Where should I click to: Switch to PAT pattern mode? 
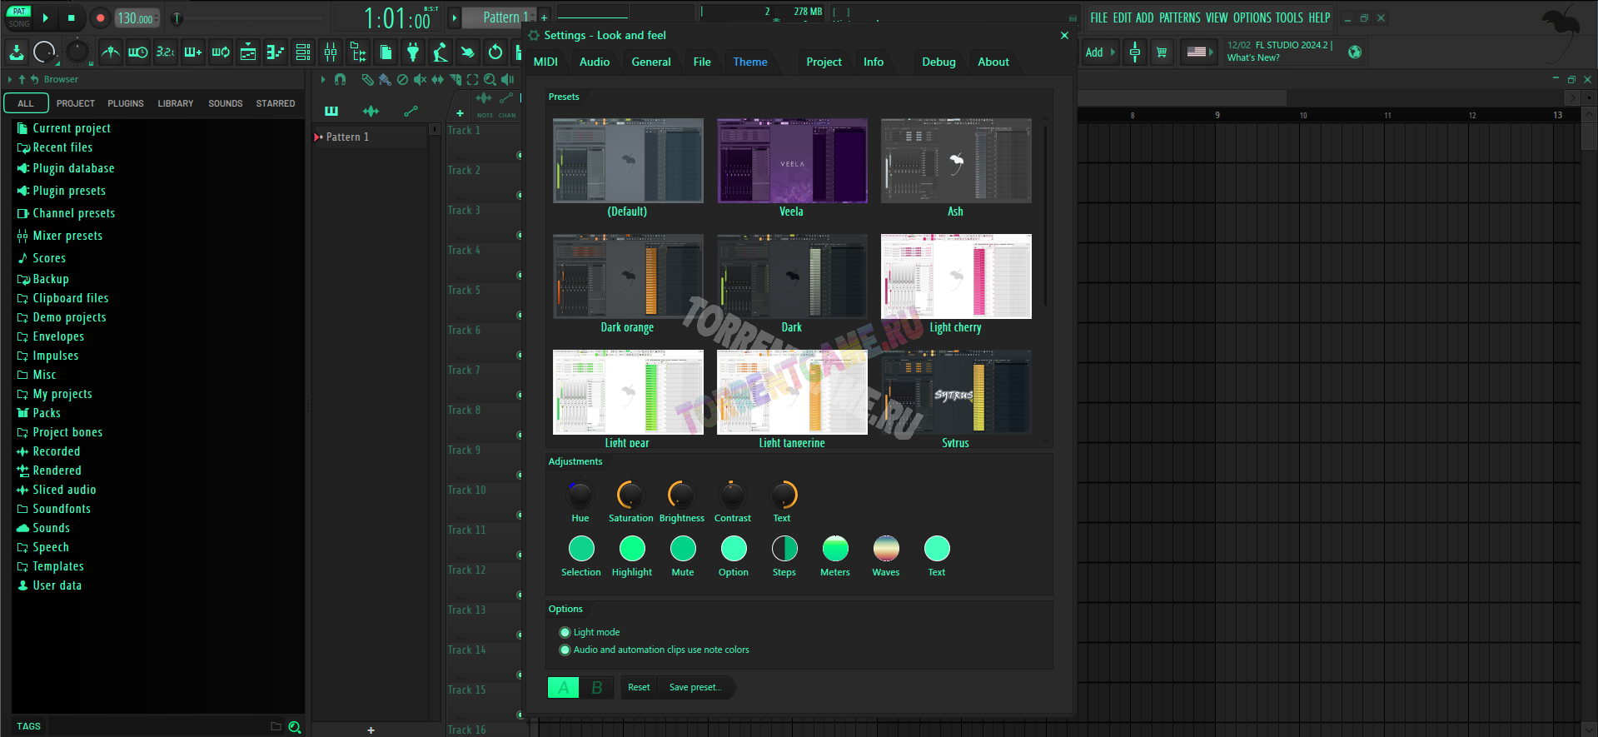tap(18, 12)
